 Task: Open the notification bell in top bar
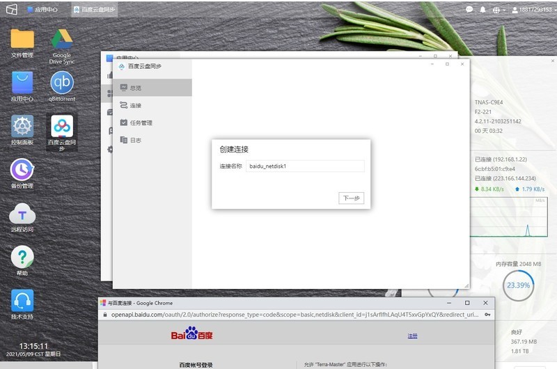tap(483, 10)
